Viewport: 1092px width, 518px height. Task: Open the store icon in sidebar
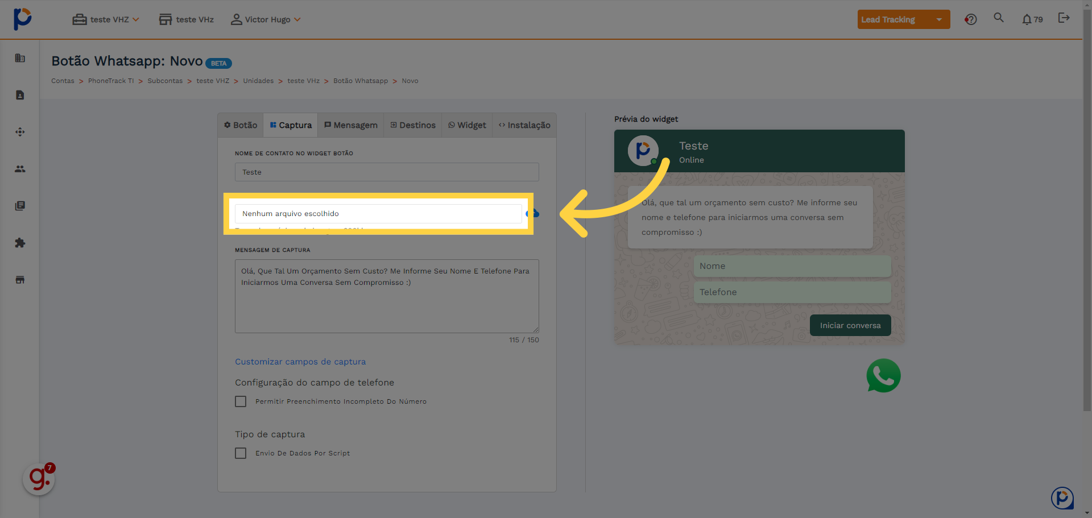pos(20,280)
